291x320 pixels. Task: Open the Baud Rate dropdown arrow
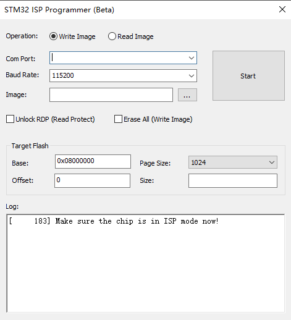coord(192,76)
